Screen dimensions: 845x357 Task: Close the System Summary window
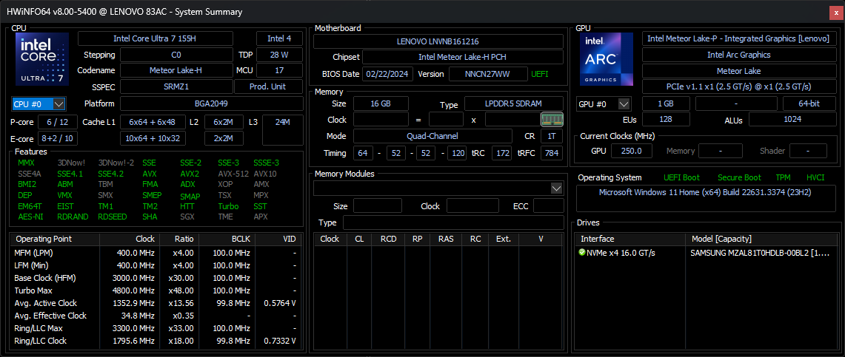coord(834,12)
